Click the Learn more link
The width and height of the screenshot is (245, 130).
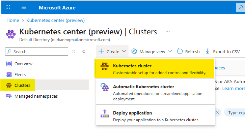(234, 89)
